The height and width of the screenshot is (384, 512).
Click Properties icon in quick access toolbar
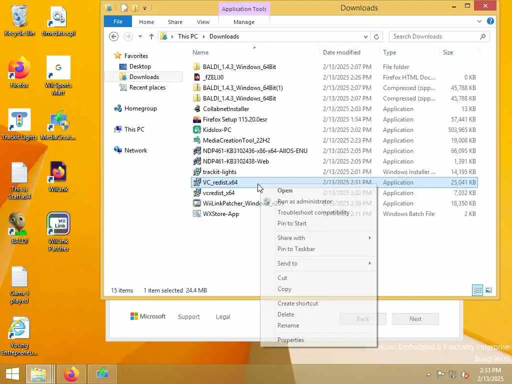[124, 7]
